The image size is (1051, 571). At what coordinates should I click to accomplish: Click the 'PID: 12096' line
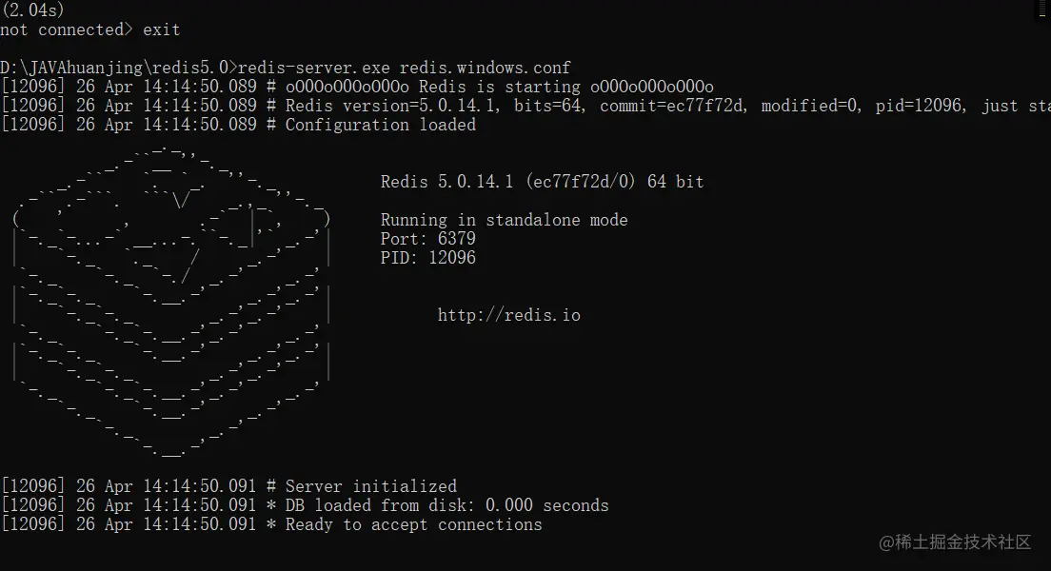[x=427, y=258]
